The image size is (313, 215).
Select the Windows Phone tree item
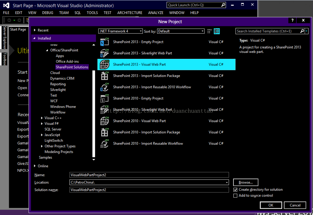[x=63, y=107]
